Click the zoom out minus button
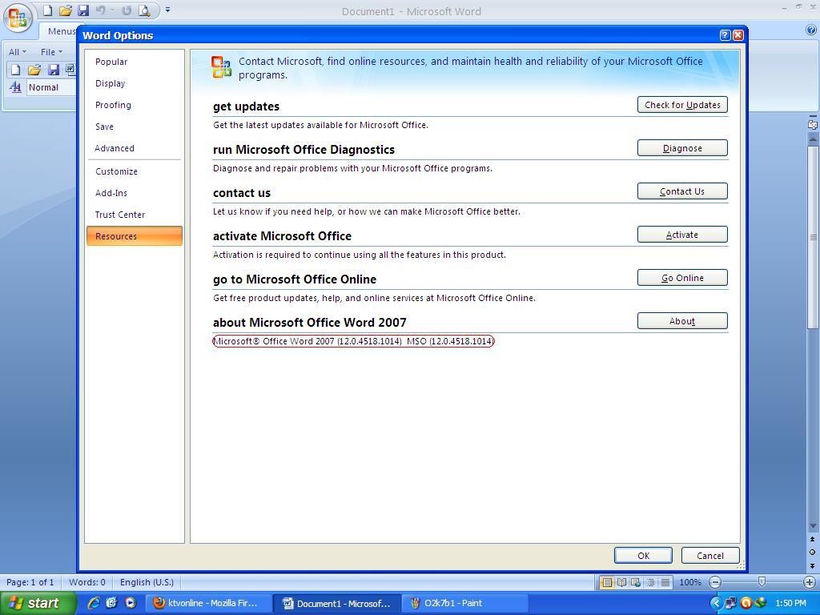This screenshot has width=820, height=615. [x=715, y=582]
